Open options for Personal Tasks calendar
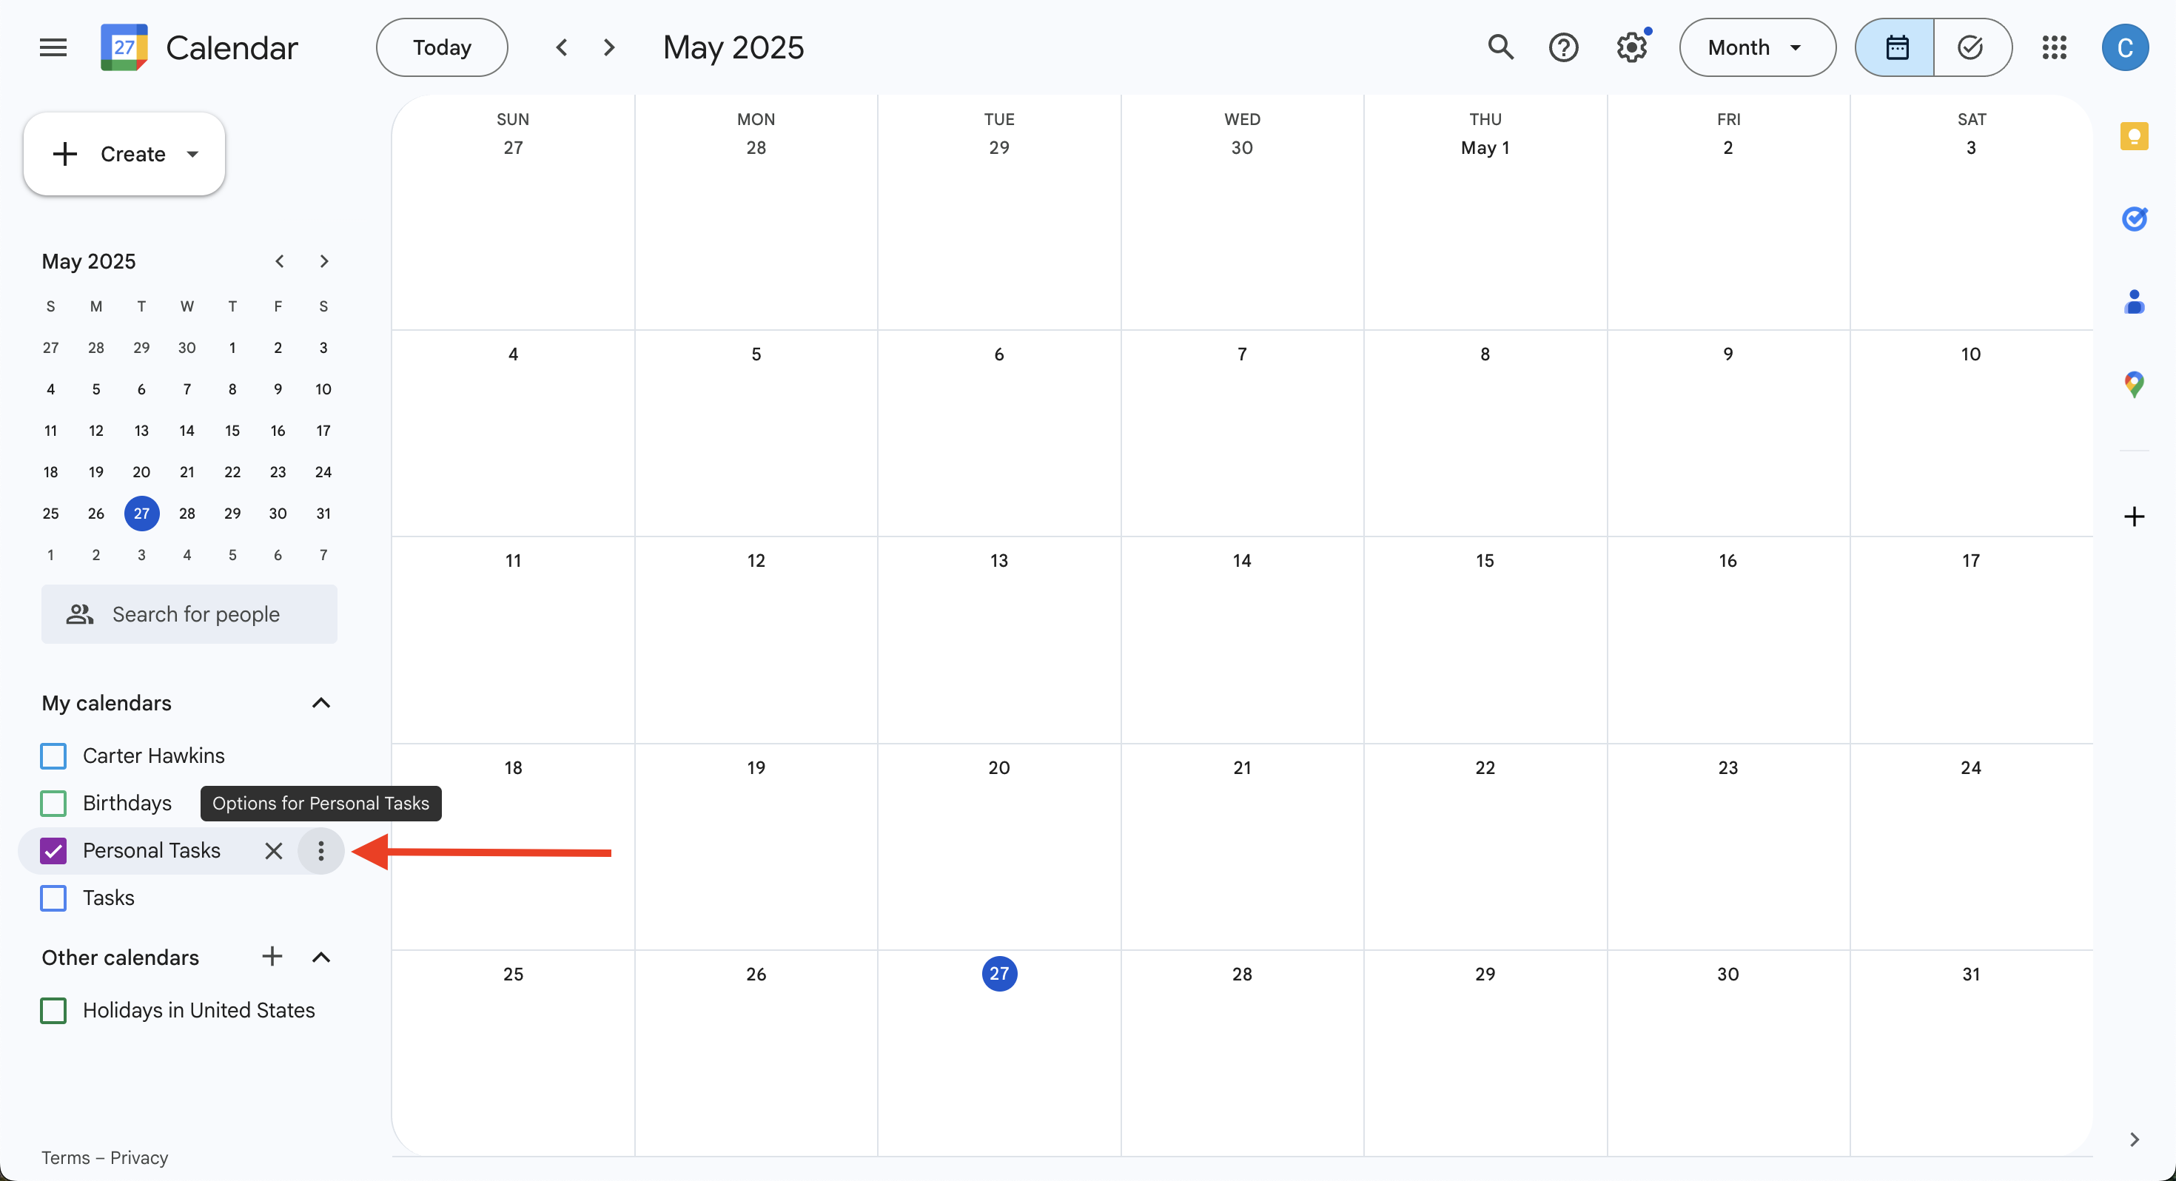This screenshot has height=1181, width=2176. coord(321,851)
